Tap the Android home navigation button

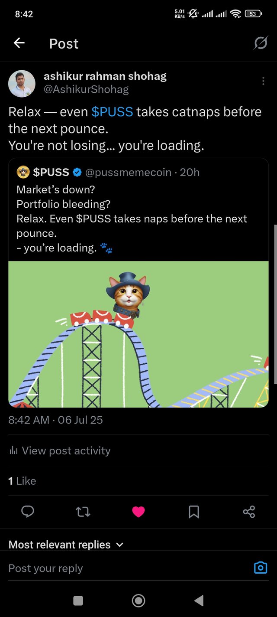tap(138, 601)
